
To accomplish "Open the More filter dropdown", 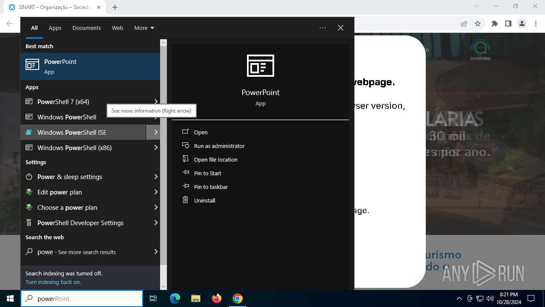I will pyautogui.click(x=144, y=28).
